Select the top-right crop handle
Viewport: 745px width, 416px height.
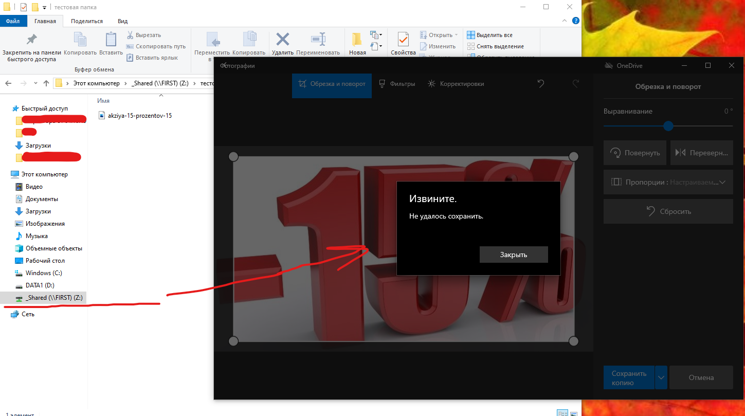click(x=574, y=156)
